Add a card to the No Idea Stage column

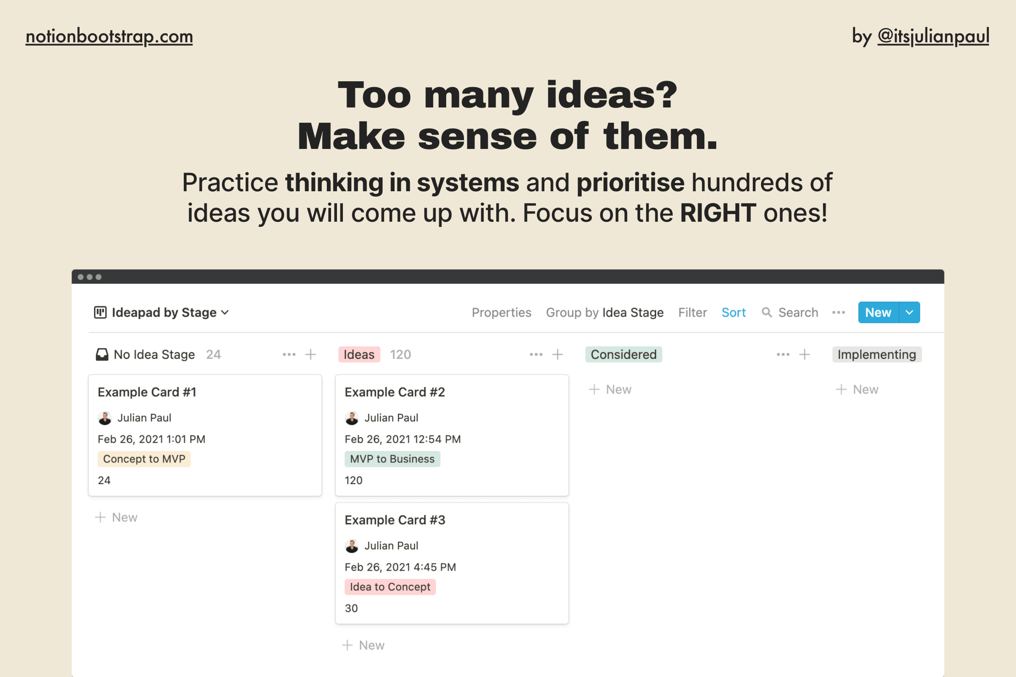pyautogui.click(x=311, y=354)
